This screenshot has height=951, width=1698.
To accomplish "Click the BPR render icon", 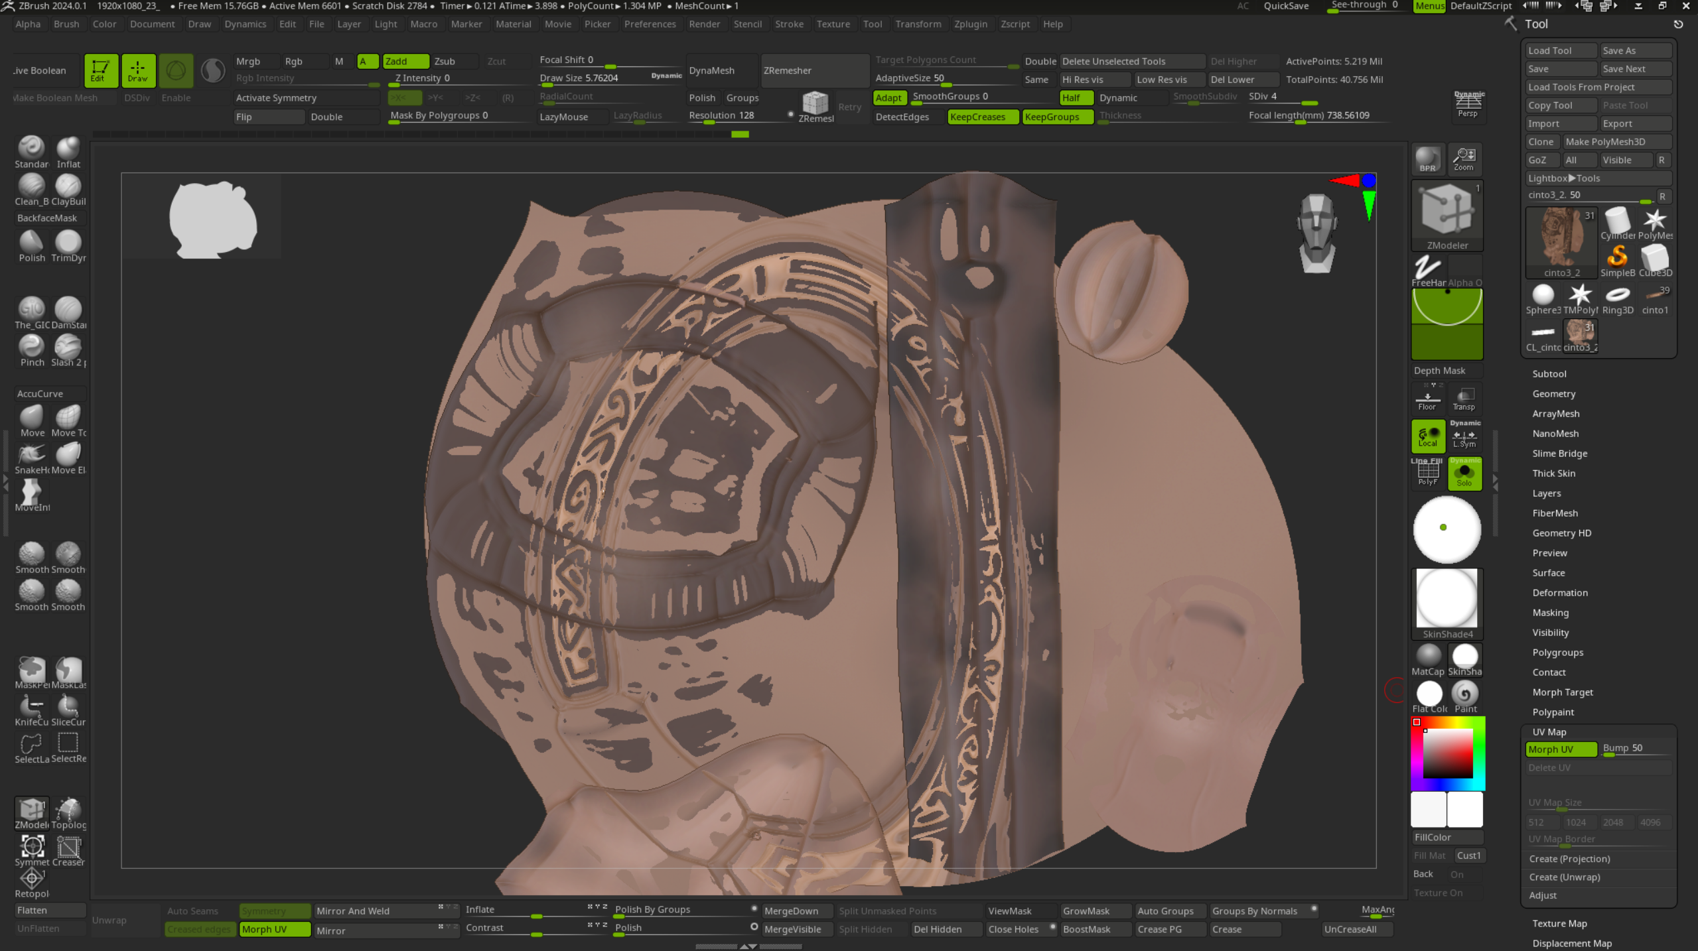I will (x=1427, y=158).
